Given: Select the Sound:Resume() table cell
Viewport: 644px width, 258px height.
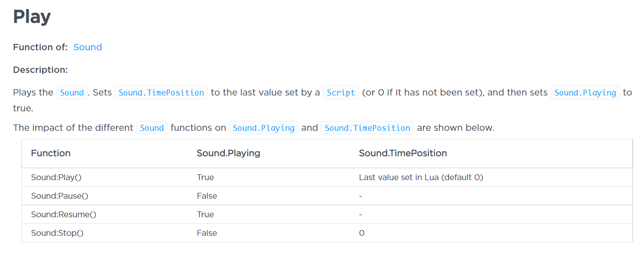Looking at the screenshot, I should tap(64, 215).
